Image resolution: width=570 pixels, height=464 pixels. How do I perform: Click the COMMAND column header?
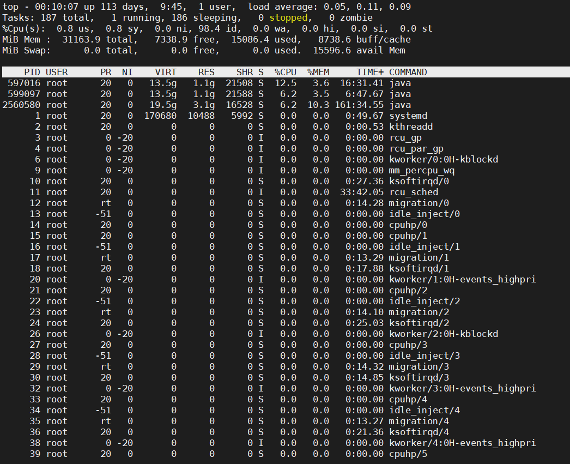(x=408, y=73)
